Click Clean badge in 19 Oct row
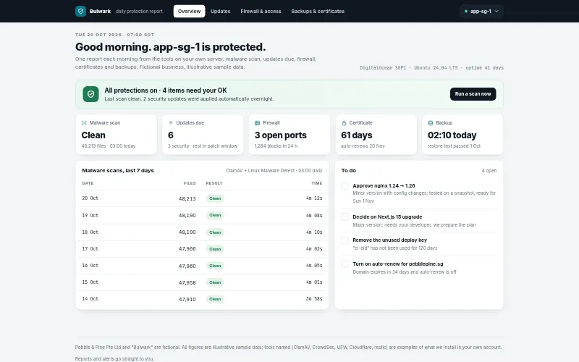Screen dimensions: 579x362 pyautogui.click(x=215, y=215)
